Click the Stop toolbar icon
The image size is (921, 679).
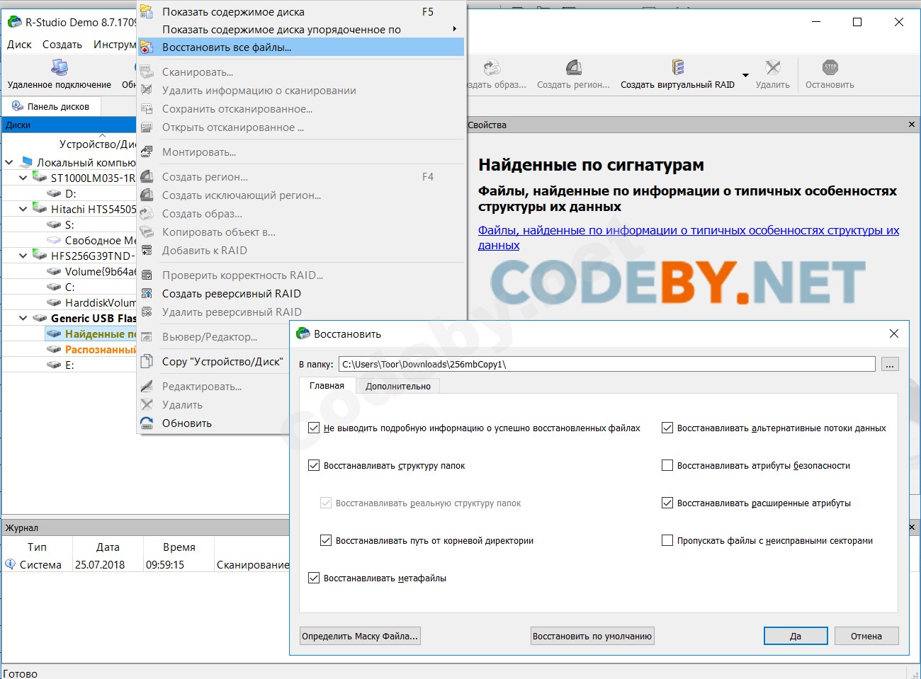click(830, 67)
